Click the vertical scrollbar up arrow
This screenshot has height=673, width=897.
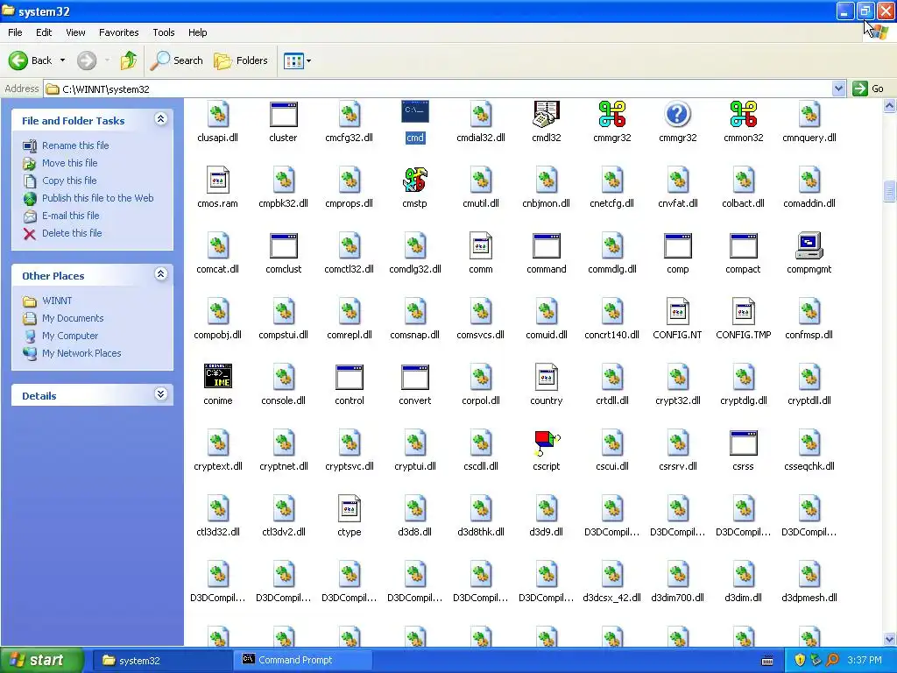pos(890,105)
